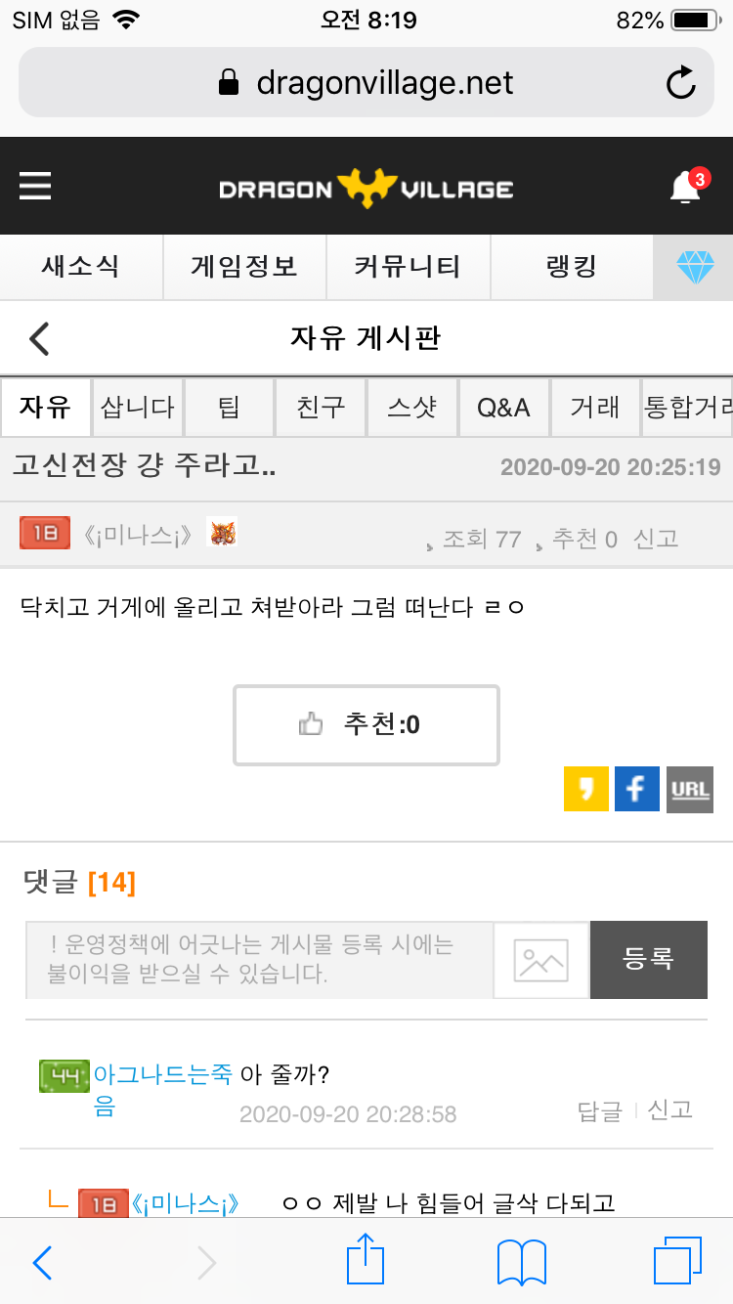Reload page in Safari address bar
The image size is (733, 1304).
tap(680, 83)
